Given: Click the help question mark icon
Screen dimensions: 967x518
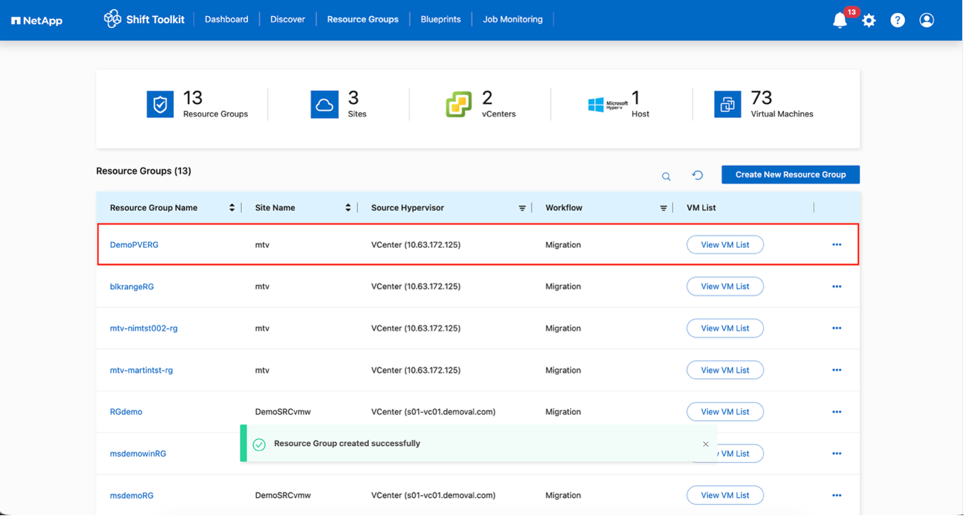Looking at the screenshot, I should click(897, 20).
